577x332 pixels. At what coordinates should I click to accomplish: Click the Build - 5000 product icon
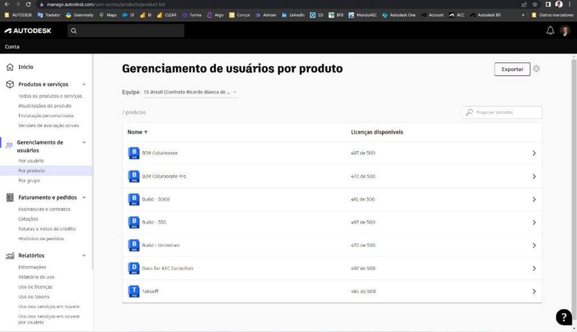134,199
